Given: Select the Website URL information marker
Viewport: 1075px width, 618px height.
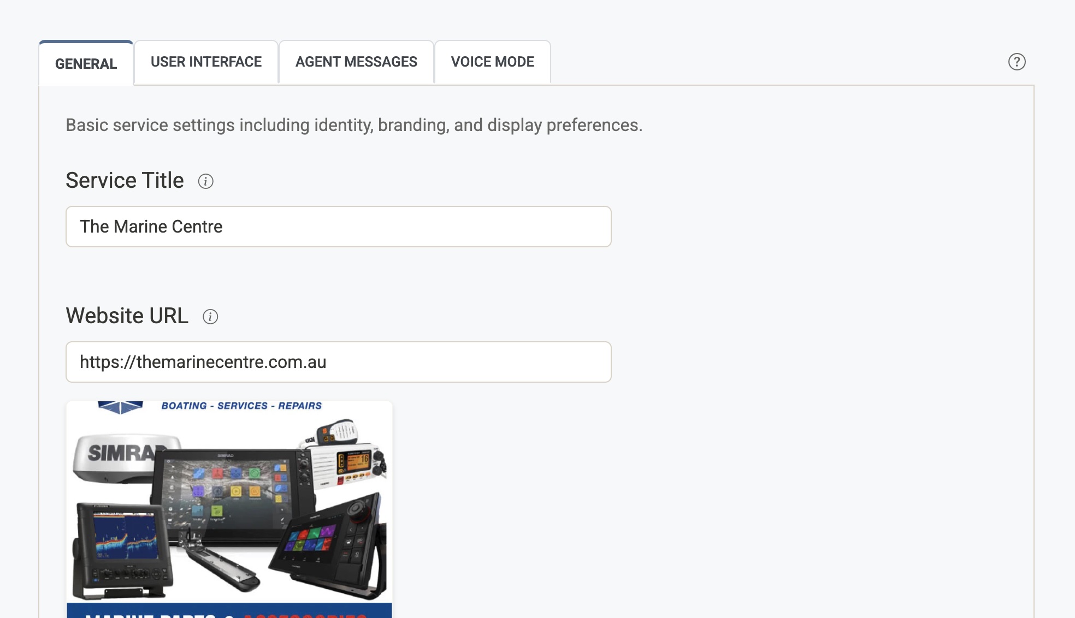Looking at the screenshot, I should (x=211, y=317).
